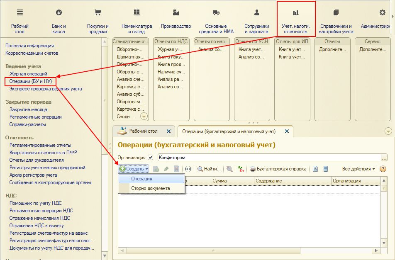The height and width of the screenshot is (260, 395).
Task: Click the Найти search button
Action: tap(209, 169)
